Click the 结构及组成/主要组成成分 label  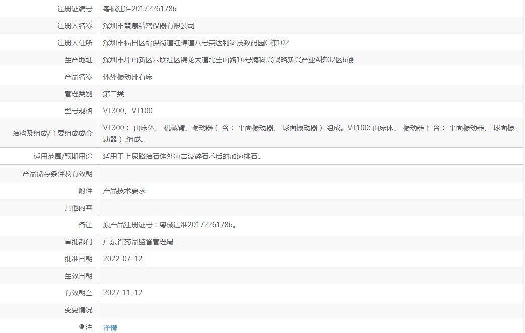[x=52, y=133]
